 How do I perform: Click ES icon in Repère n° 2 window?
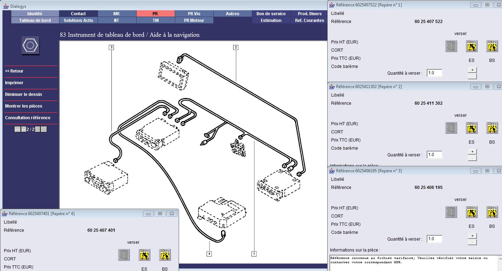472,128
